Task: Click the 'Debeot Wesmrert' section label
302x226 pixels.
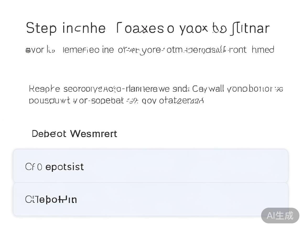Action: click(x=74, y=134)
